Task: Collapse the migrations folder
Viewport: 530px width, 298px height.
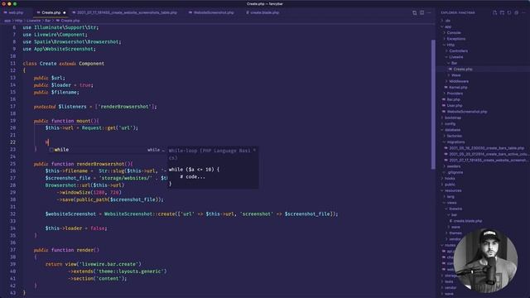Action: (455, 142)
